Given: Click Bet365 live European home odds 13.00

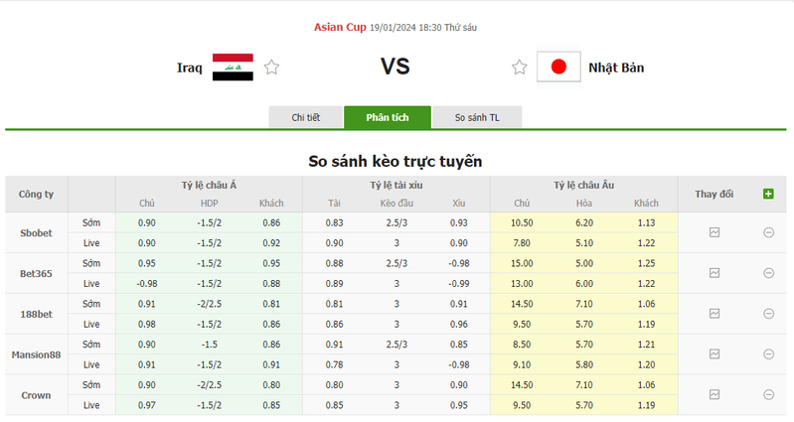Looking at the screenshot, I should click(x=522, y=283).
